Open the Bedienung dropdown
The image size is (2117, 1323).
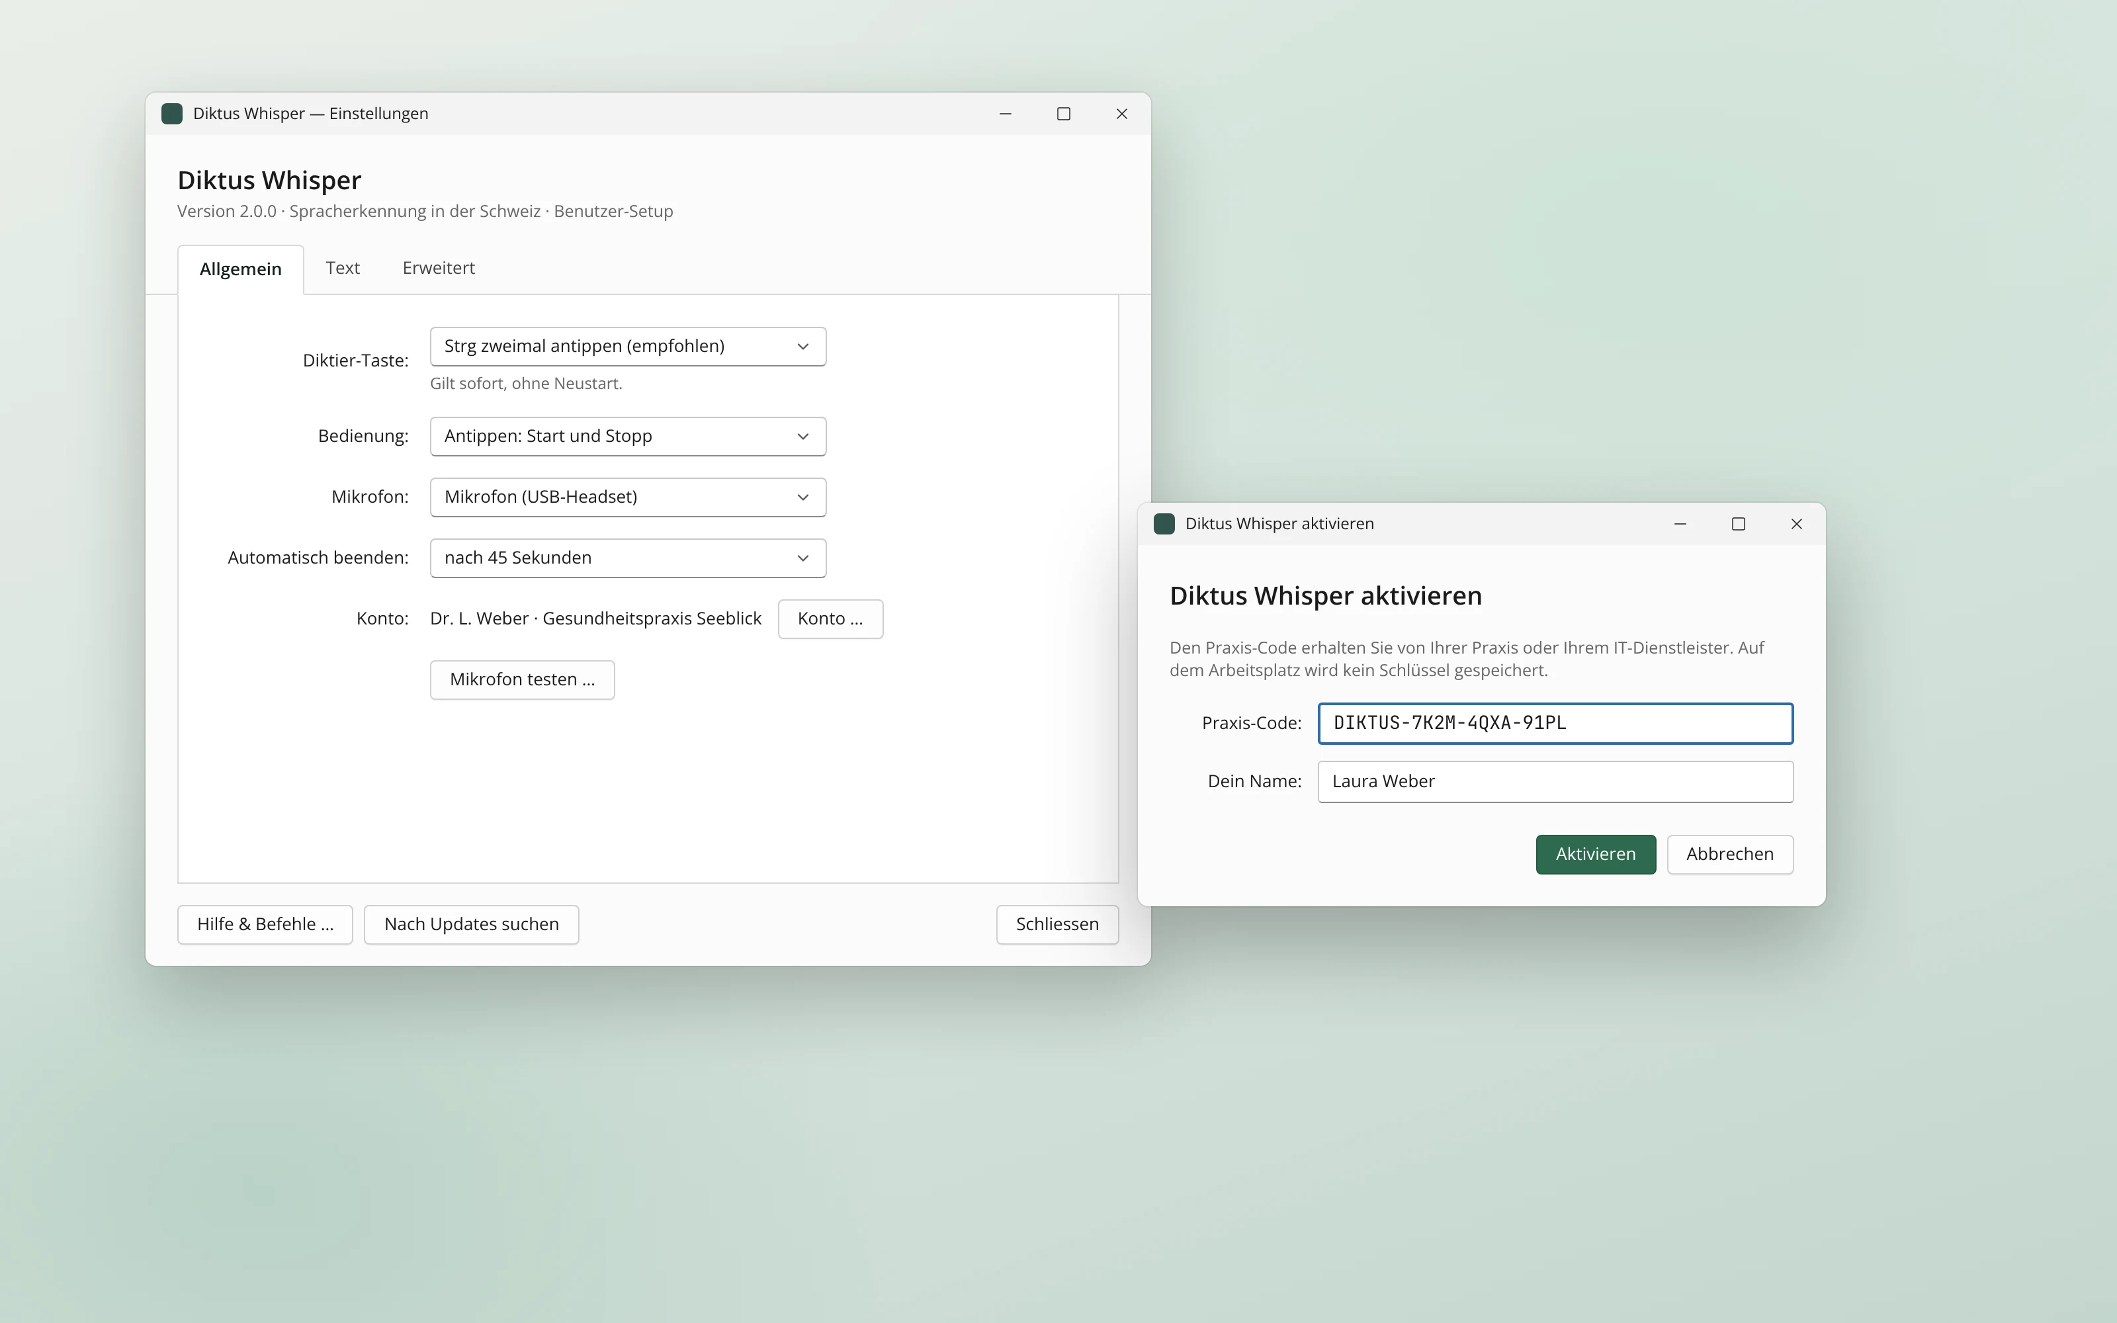coord(628,437)
